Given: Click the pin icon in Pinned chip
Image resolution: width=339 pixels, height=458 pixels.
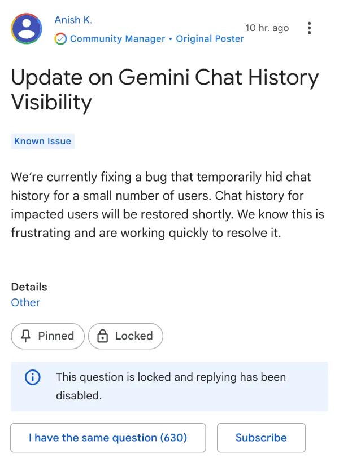Looking at the screenshot, I should pyautogui.click(x=25, y=336).
